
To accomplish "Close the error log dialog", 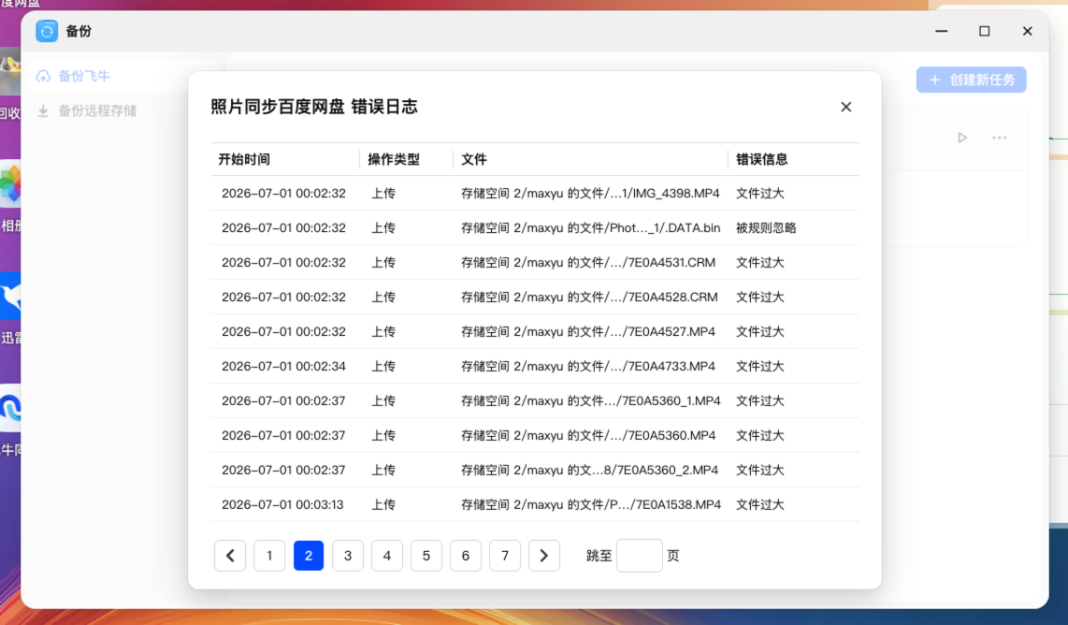I will tap(845, 107).
